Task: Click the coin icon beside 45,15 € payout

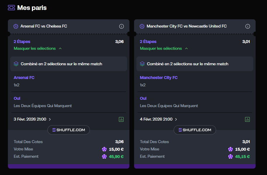Action: [x=230, y=156]
